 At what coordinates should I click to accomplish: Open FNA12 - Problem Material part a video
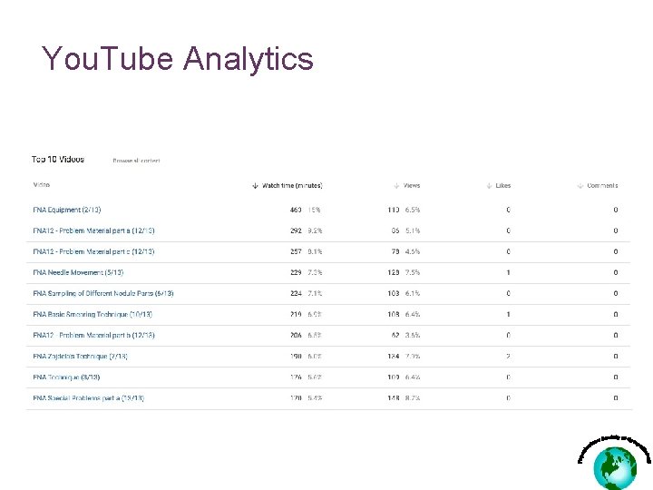(x=93, y=230)
